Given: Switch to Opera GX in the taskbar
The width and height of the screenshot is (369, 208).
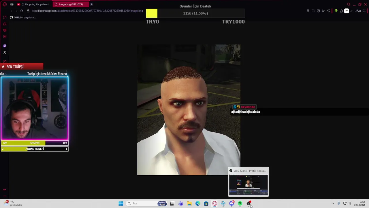Looking at the screenshot, I should point(214,203).
